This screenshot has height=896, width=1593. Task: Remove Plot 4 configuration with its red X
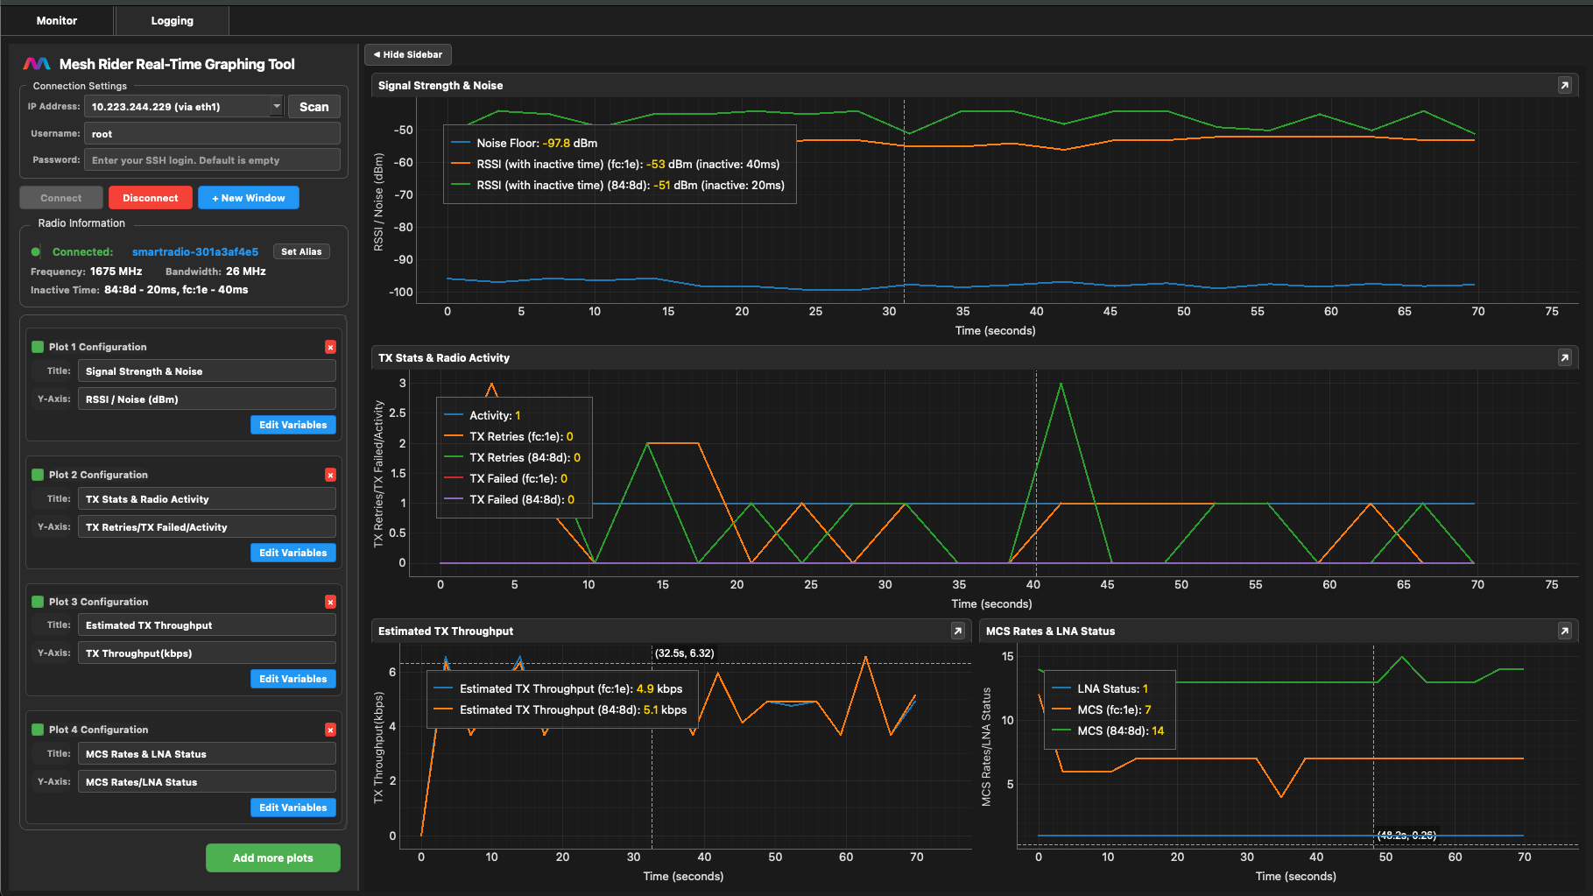coord(330,729)
